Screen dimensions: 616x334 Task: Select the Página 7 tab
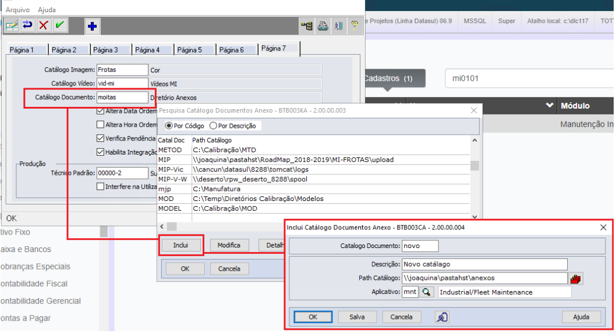[x=279, y=49]
